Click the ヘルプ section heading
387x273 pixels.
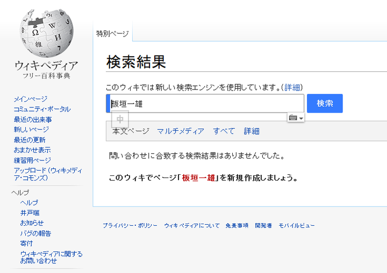[20, 192]
